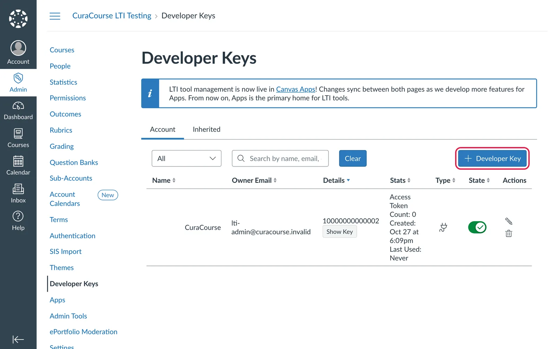Open the Canvas logo home link
Image resolution: width=558 pixels, height=349 pixels.
18,19
